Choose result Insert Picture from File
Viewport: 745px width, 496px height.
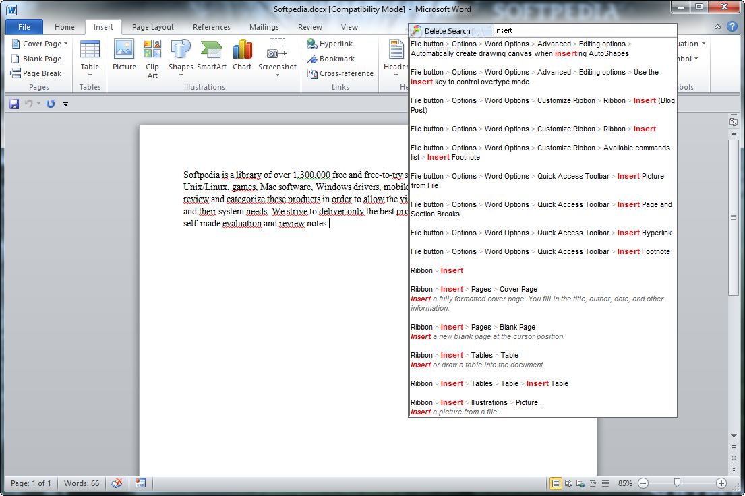click(x=543, y=181)
